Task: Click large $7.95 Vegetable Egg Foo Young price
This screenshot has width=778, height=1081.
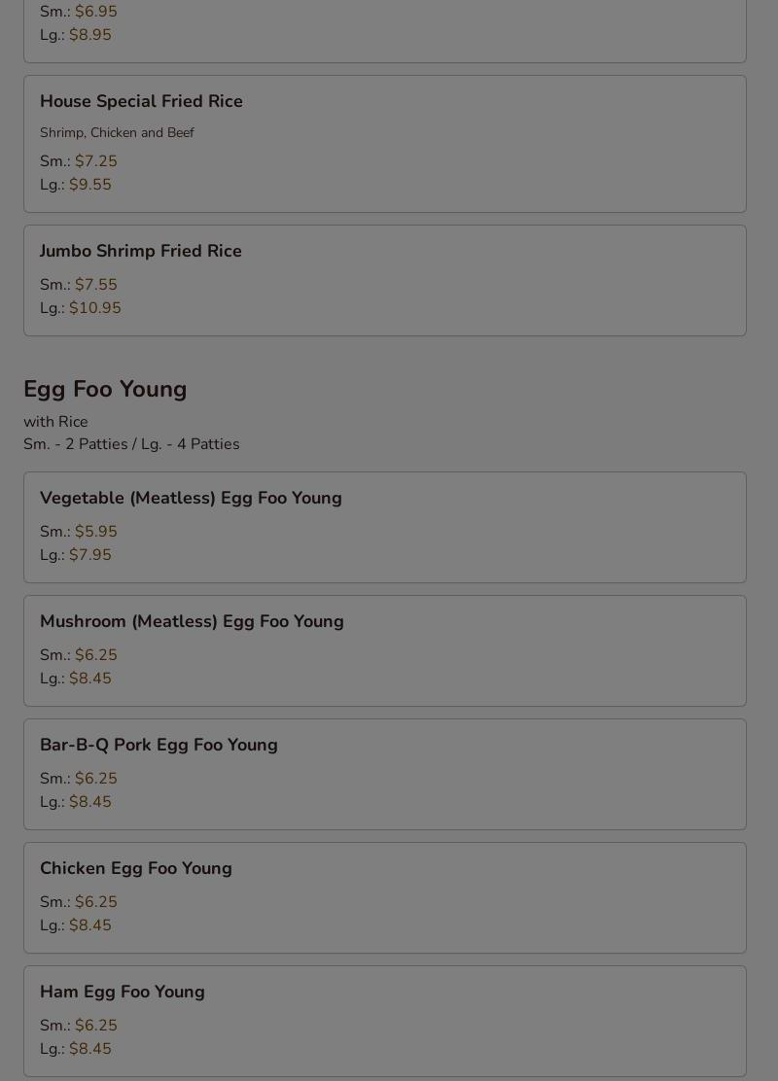Action: tap(89, 554)
